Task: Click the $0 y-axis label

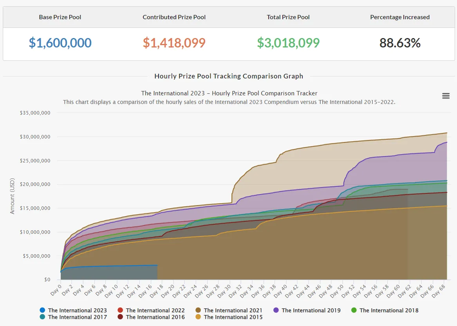Action: coord(47,280)
